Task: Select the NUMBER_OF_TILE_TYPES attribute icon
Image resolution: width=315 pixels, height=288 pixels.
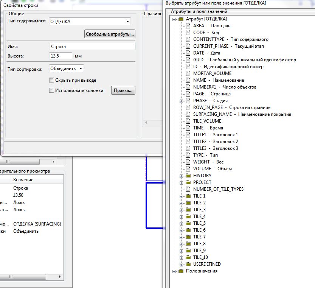Action: (x=188, y=189)
